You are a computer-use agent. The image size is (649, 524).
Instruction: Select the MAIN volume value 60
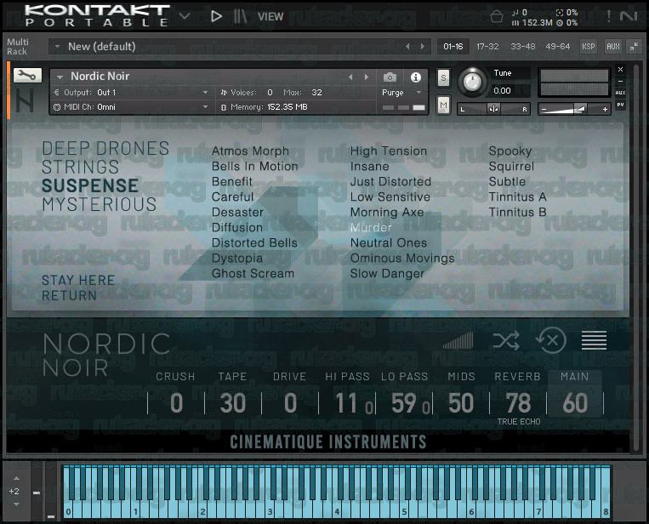[575, 402]
